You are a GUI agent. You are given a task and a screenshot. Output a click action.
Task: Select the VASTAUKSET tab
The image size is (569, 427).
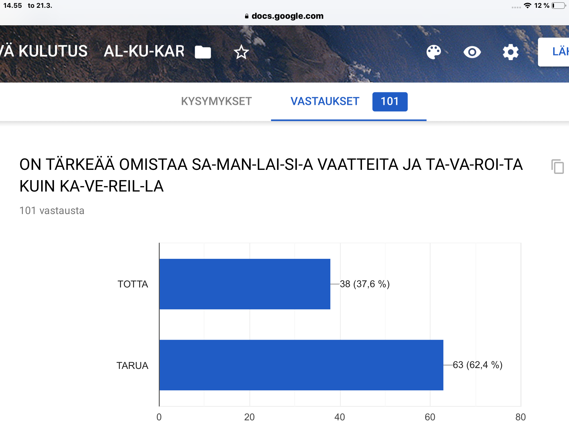[x=325, y=101]
